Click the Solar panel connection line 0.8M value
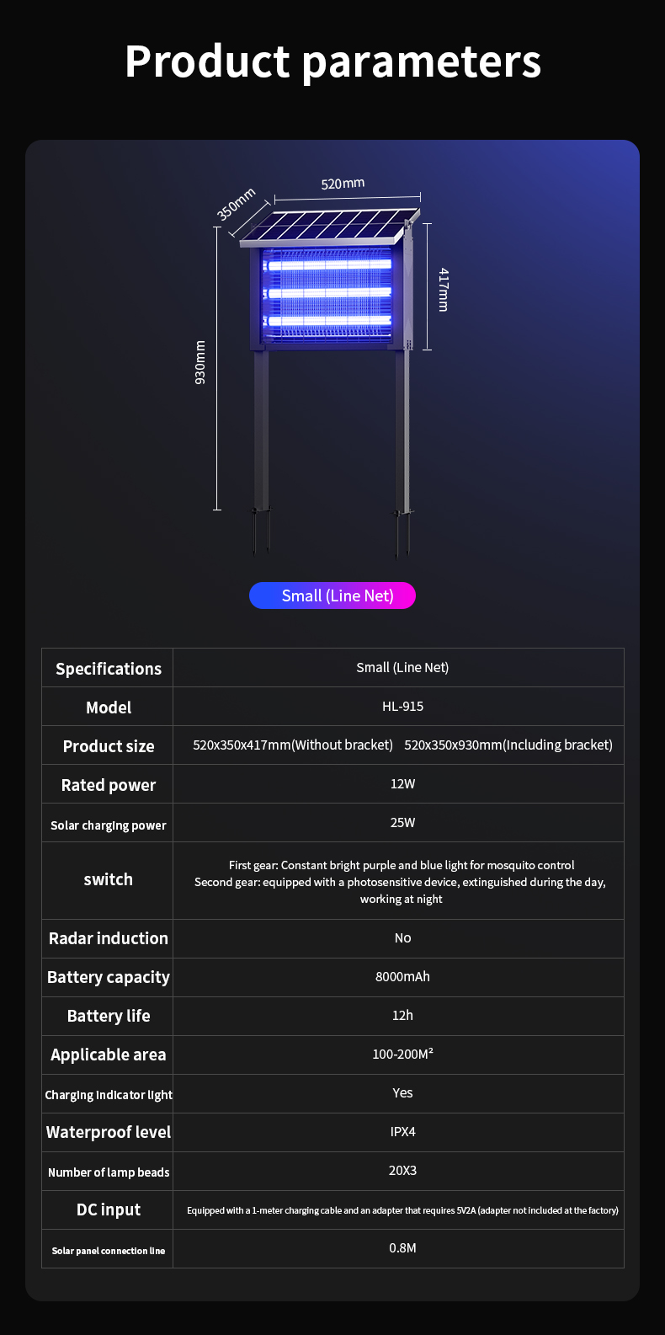 click(402, 1248)
